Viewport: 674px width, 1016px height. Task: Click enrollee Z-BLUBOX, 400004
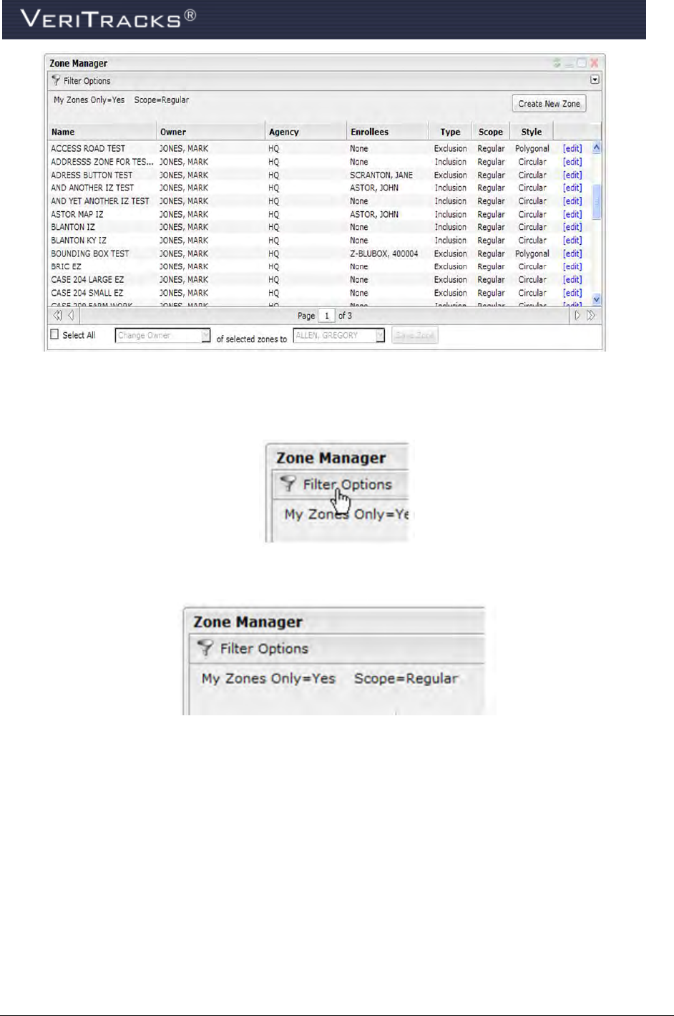(x=384, y=253)
